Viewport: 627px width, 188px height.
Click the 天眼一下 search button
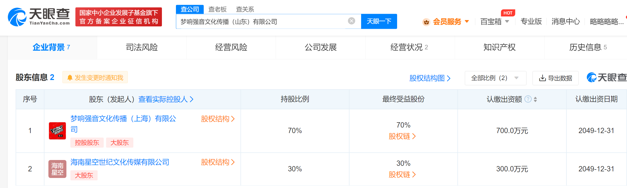point(379,21)
